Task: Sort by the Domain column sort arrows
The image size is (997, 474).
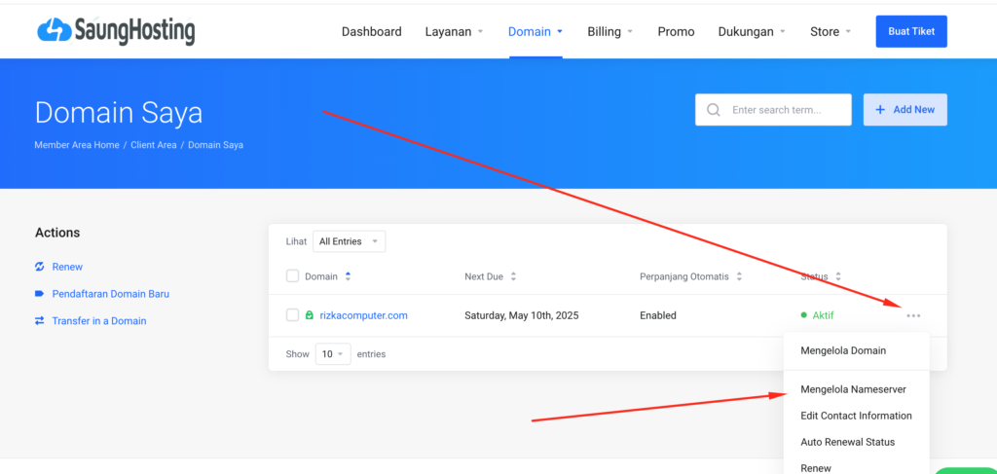Action: pos(349,276)
